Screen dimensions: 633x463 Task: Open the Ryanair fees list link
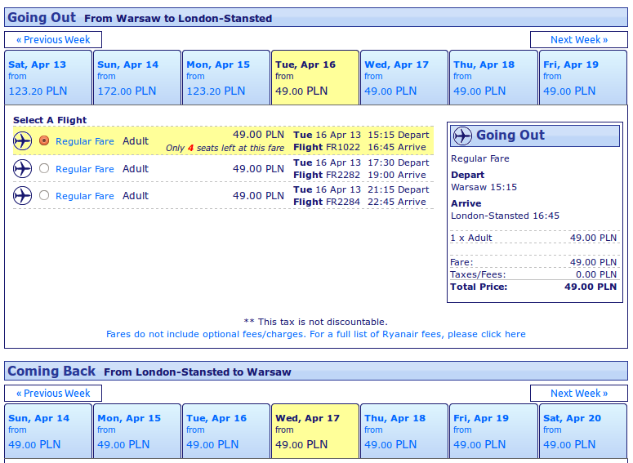click(x=316, y=334)
